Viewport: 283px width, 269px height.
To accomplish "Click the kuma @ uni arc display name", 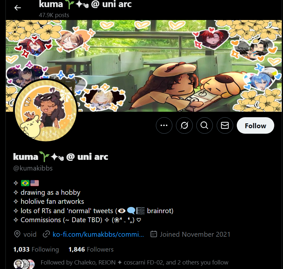I will [61, 157].
